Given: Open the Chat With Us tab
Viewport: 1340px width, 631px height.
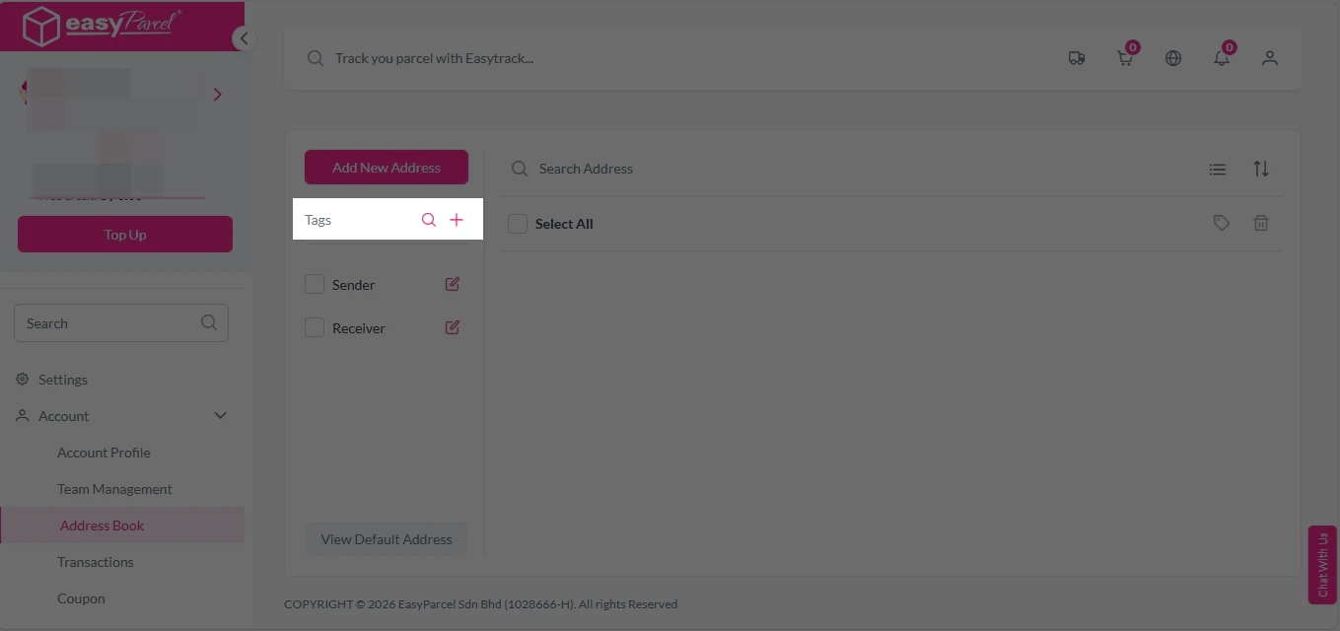Looking at the screenshot, I should point(1321,565).
